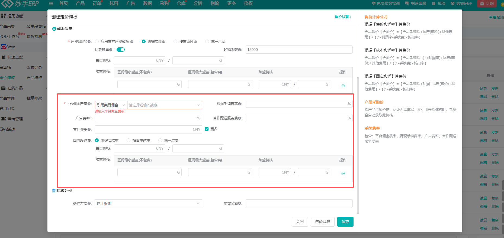
Task: Select 应用官方运费模板 radio option
Action: 97,41
